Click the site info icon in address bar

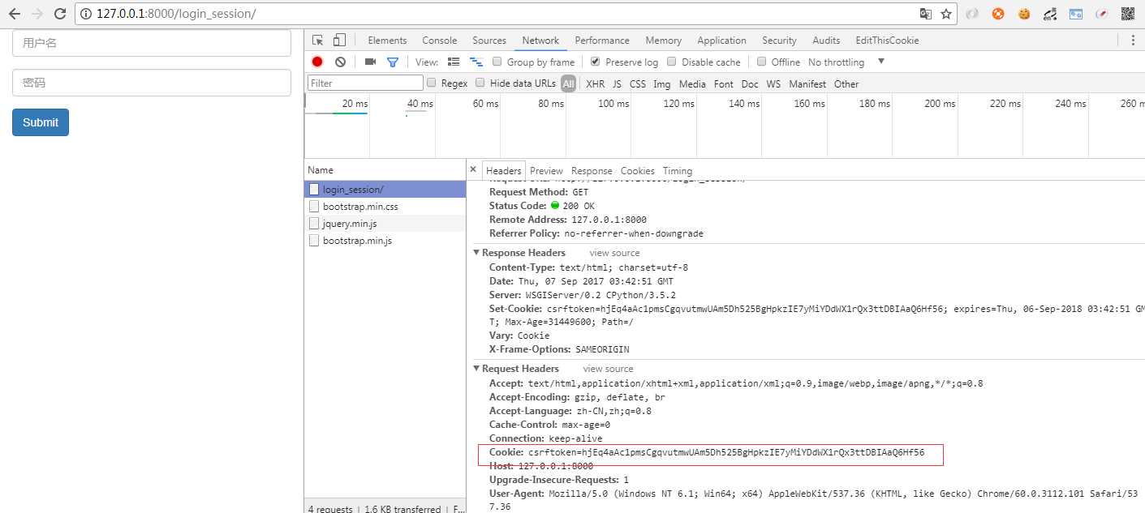(x=86, y=14)
